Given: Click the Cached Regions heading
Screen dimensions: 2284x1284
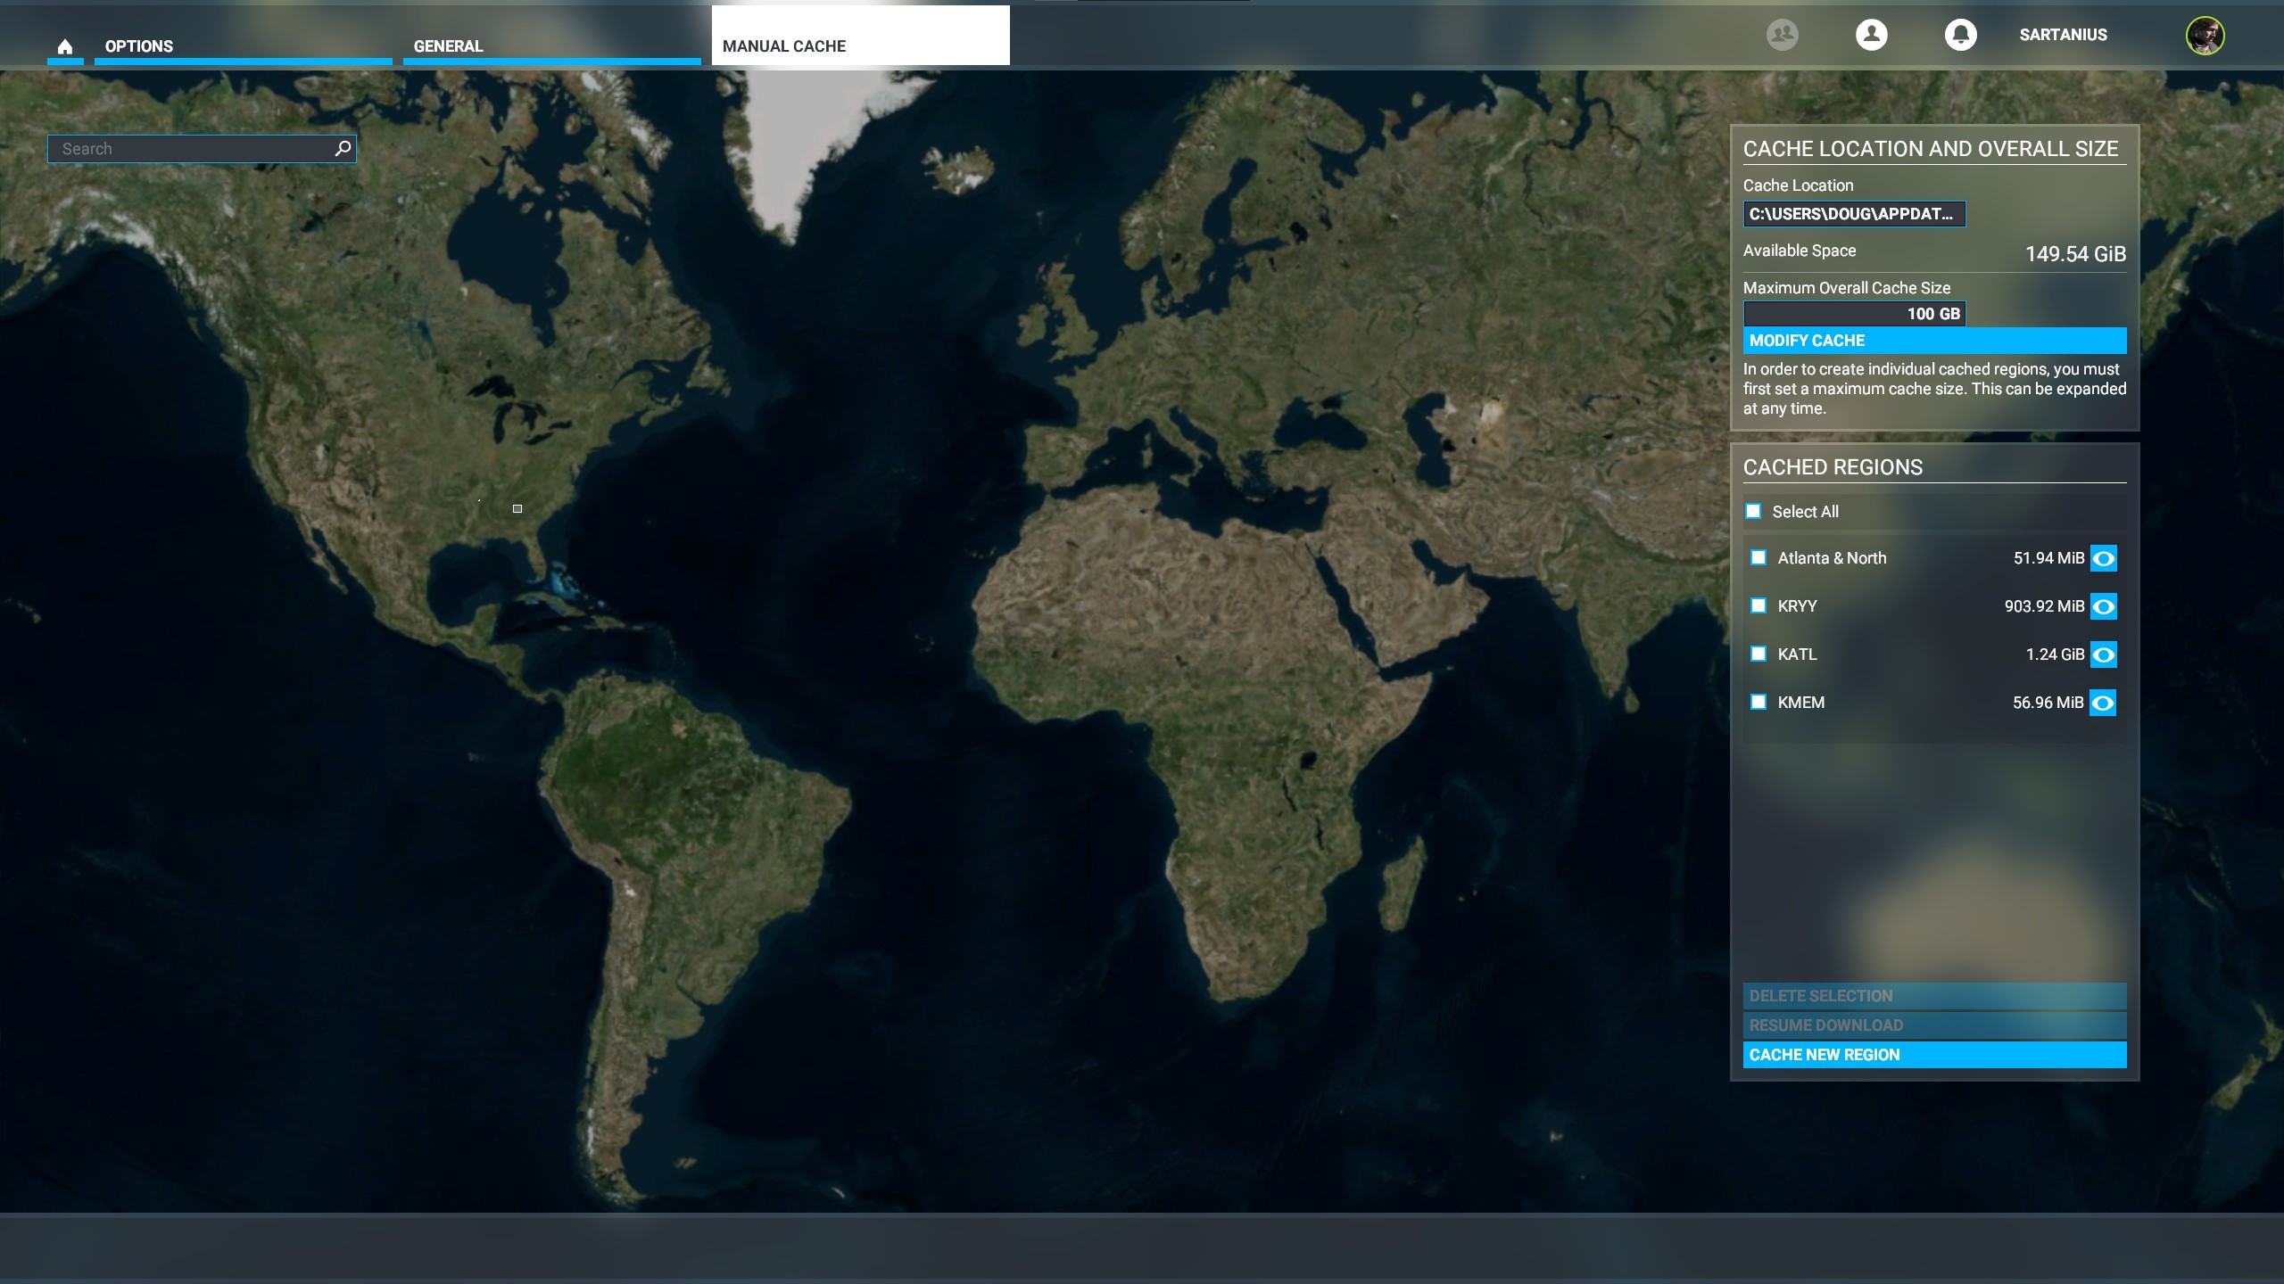Looking at the screenshot, I should [x=1833, y=467].
